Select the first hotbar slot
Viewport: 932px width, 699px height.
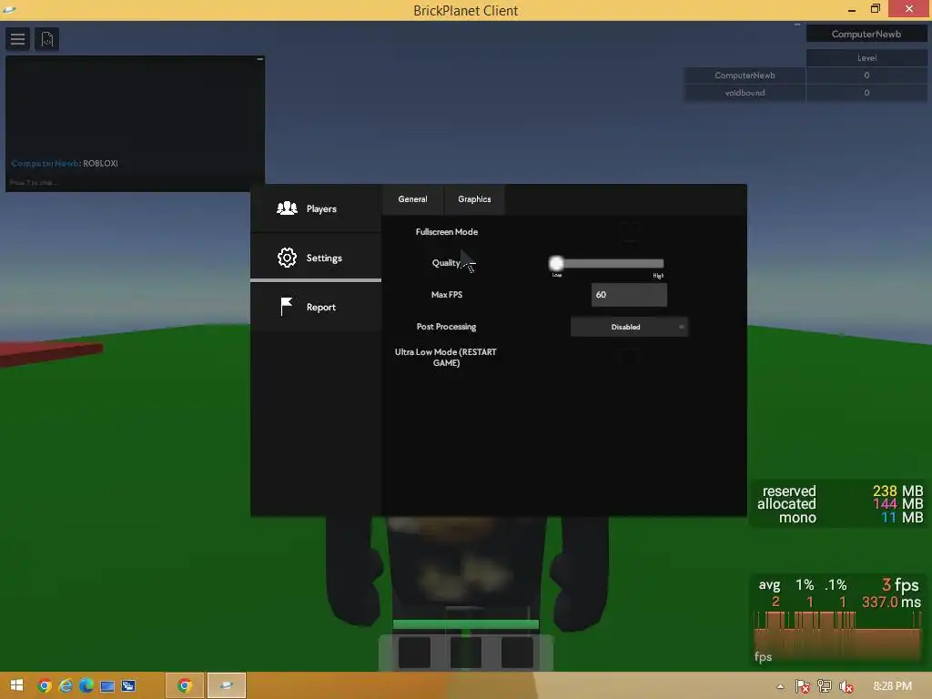click(x=414, y=652)
